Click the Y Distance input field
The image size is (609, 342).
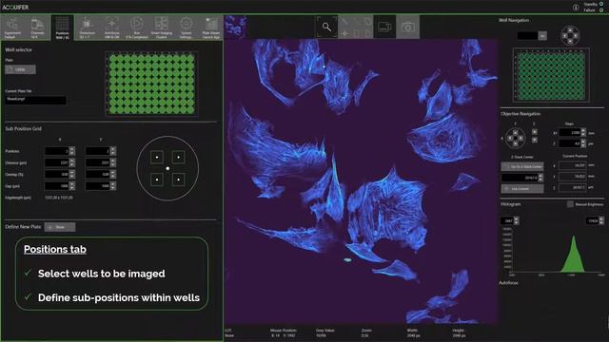point(97,162)
